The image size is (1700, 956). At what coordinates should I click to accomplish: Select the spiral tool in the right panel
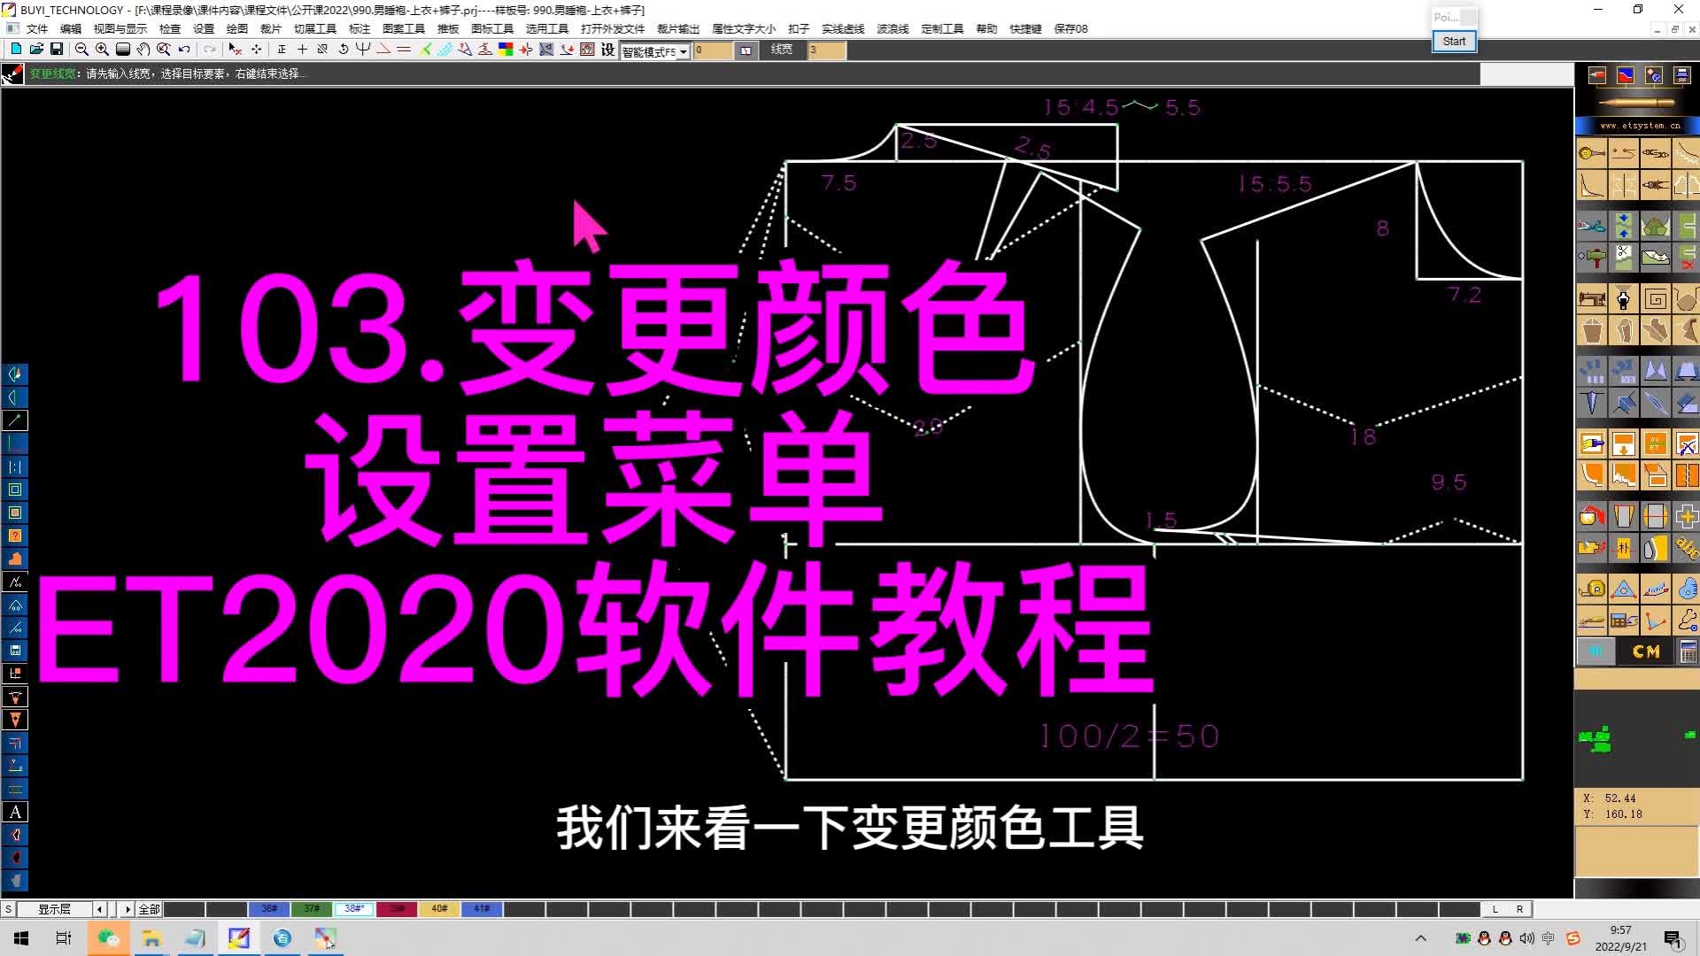coord(1655,298)
